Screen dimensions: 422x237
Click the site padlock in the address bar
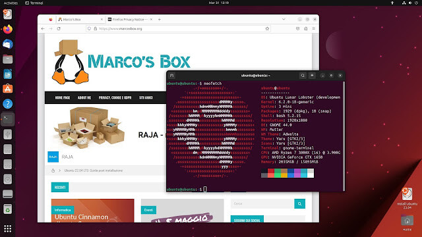click(x=95, y=28)
